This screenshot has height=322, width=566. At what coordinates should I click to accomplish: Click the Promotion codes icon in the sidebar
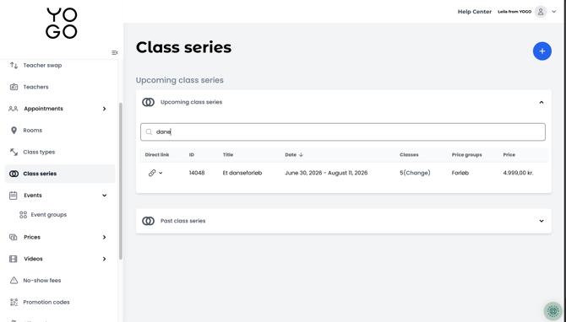point(14,302)
